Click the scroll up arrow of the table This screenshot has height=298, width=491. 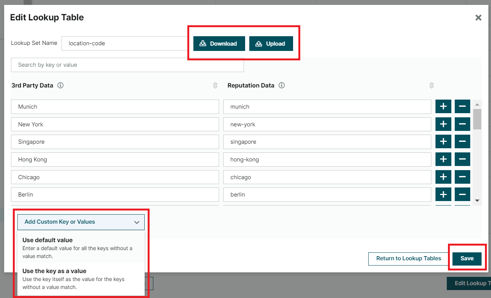[x=477, y=104]
